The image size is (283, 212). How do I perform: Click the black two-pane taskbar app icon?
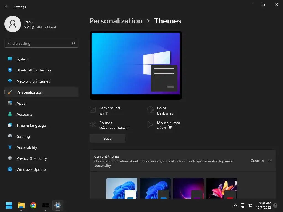tap(46, 205)
